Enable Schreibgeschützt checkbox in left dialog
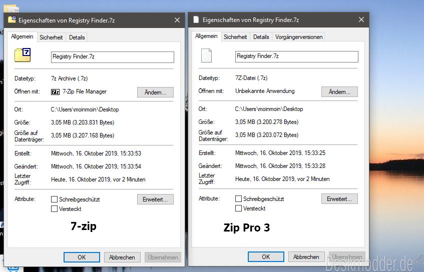424x272 pixels. point(55,199)
